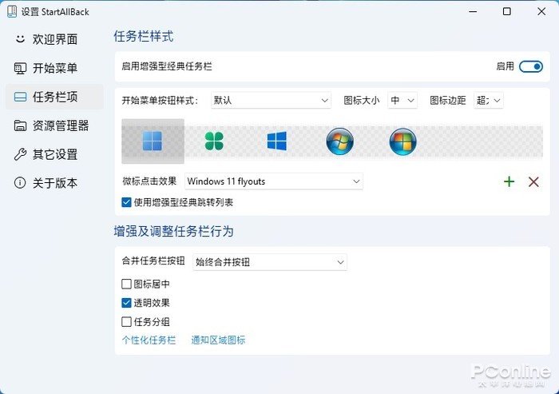
Task: Click the 任务栏样式 heading
Action: 143,37
